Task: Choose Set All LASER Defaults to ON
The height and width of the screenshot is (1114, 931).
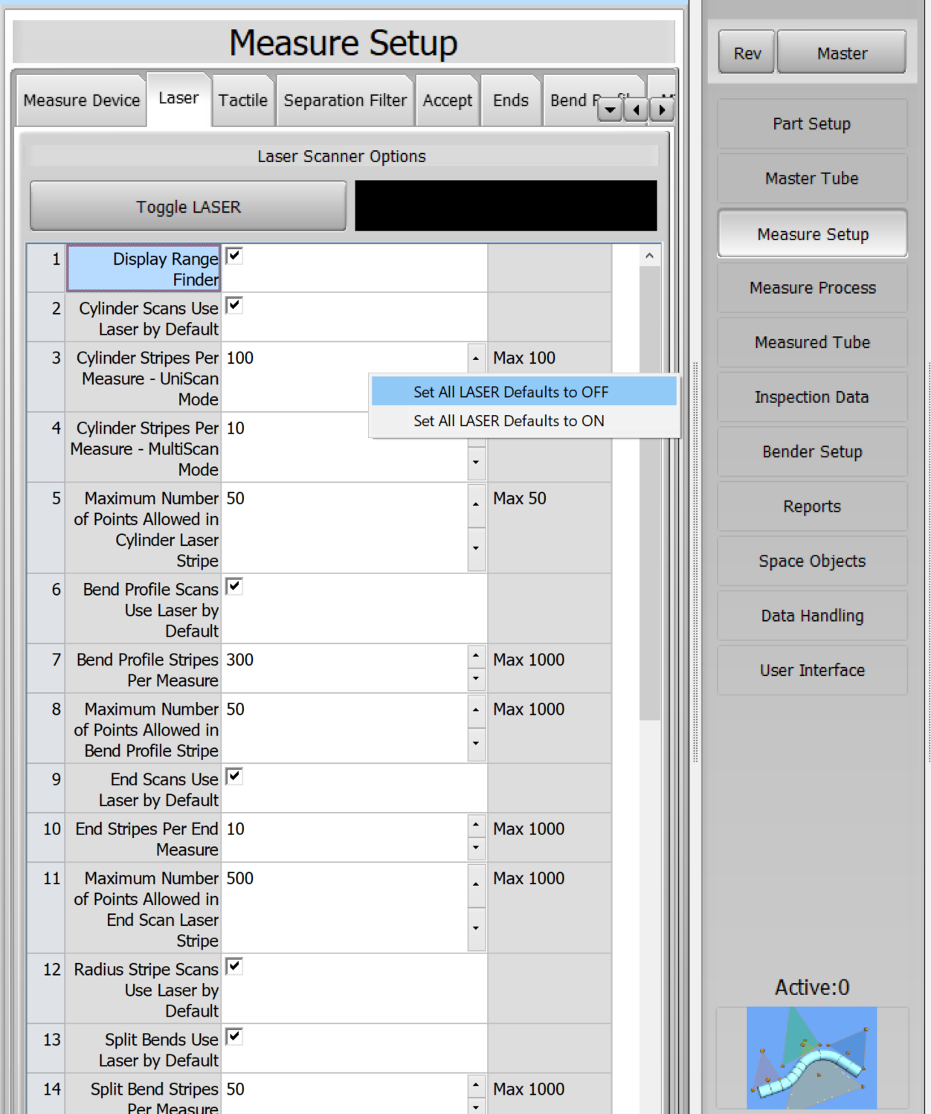Action: 509,421
